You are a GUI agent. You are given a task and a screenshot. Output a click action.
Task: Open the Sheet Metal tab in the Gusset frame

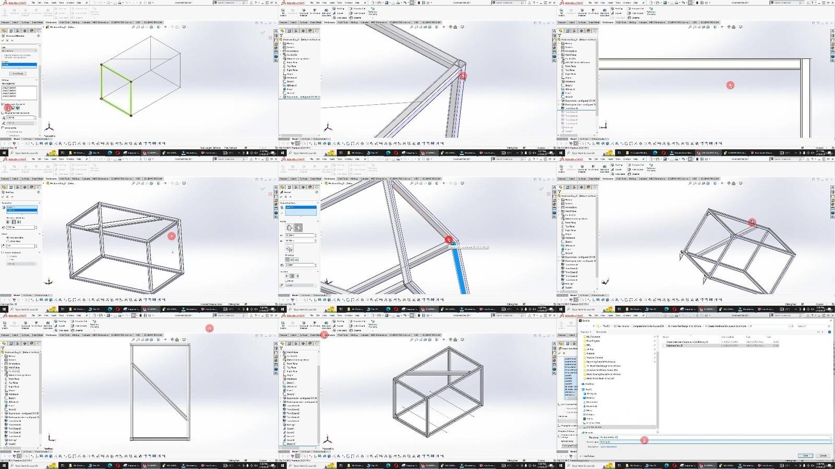point(316,178)
